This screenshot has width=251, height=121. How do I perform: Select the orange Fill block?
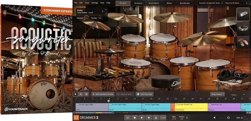click(x=172, y=107)
